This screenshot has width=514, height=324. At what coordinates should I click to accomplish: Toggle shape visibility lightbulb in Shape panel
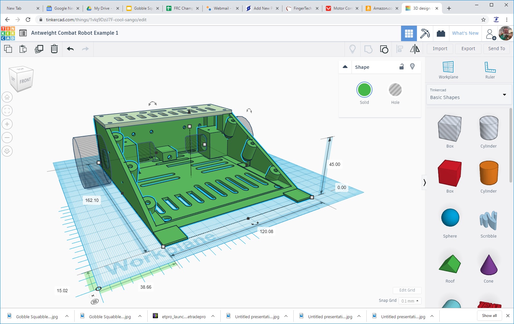click(412, 67)
